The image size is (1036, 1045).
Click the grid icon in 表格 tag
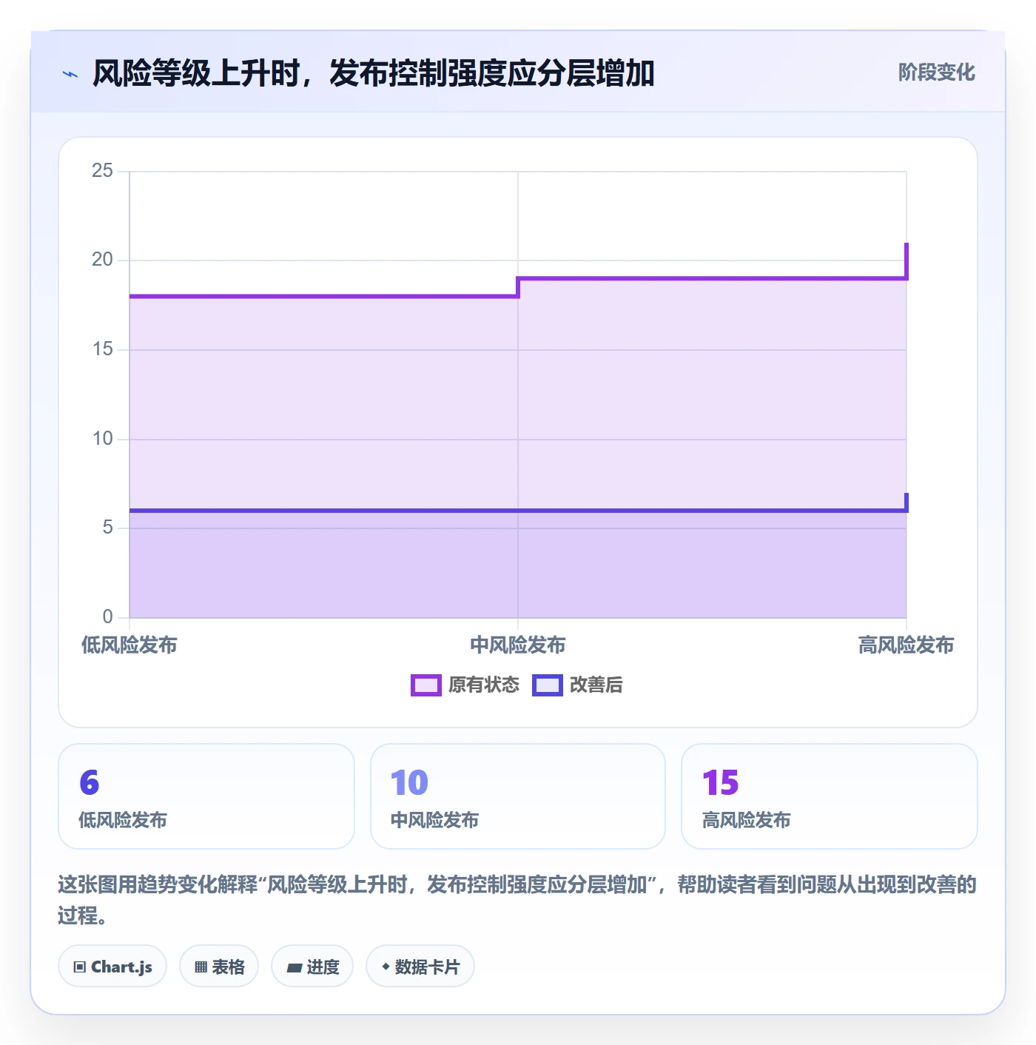click(x=201, y=967)
